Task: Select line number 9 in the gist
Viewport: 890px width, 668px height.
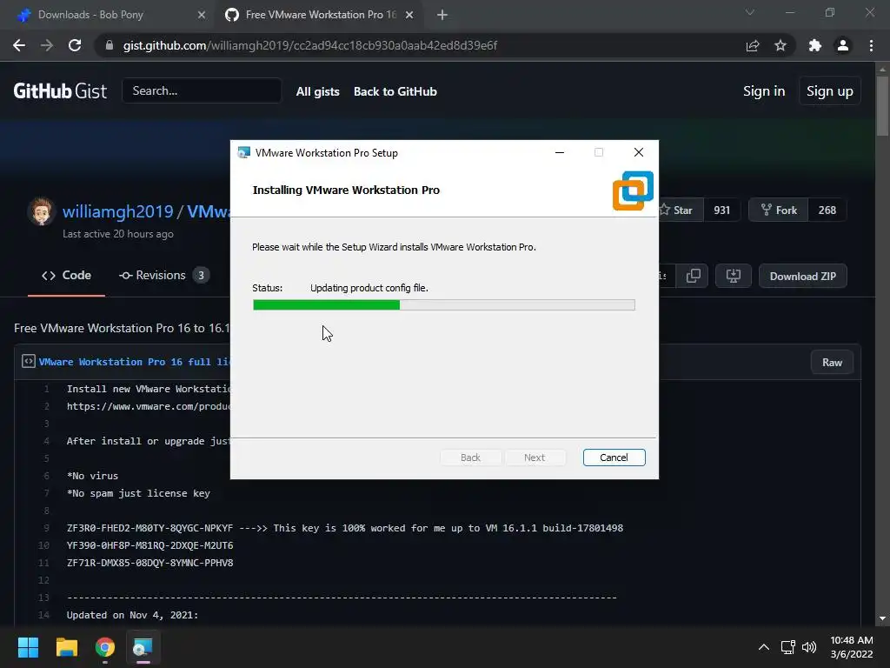Action: pyautogui.click(x=46, y=528)
